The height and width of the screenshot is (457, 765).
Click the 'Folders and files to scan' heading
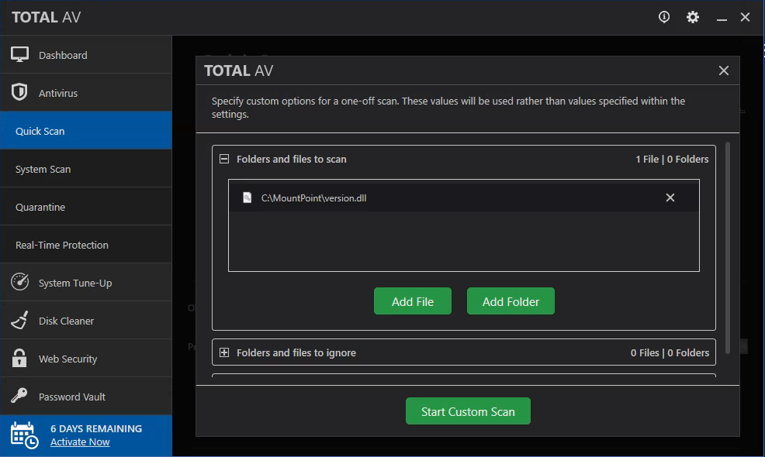pos(291,160)
